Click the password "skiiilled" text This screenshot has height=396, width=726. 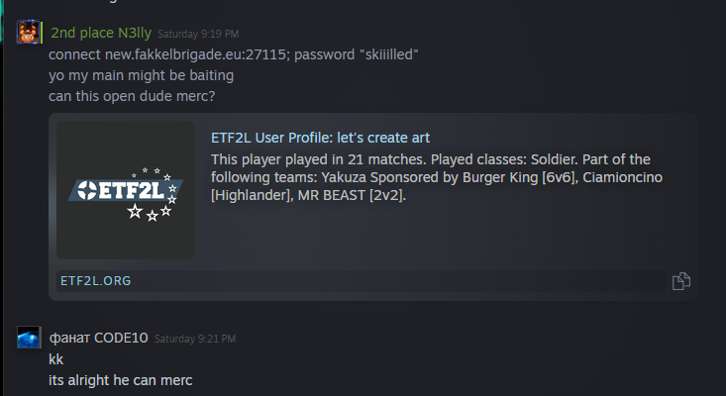(x=356, y=54)
